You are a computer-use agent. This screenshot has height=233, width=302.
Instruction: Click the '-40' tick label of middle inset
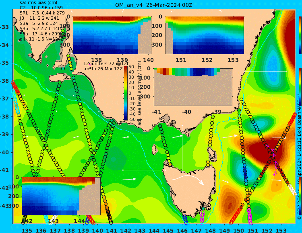(x=186, y=112)
